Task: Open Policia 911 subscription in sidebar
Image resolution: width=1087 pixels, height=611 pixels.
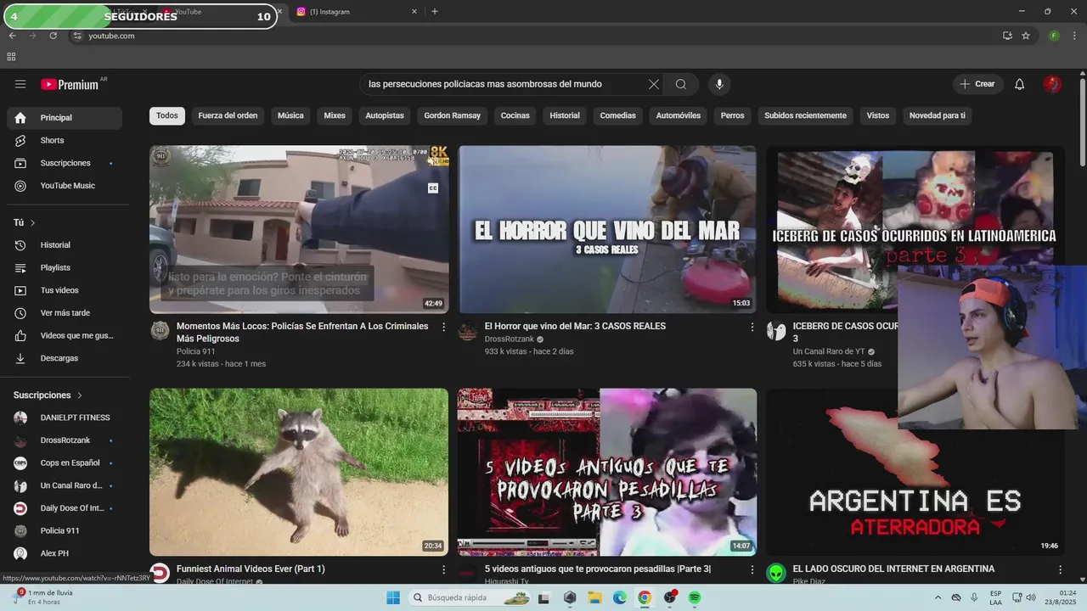Action: pos(65,530)
